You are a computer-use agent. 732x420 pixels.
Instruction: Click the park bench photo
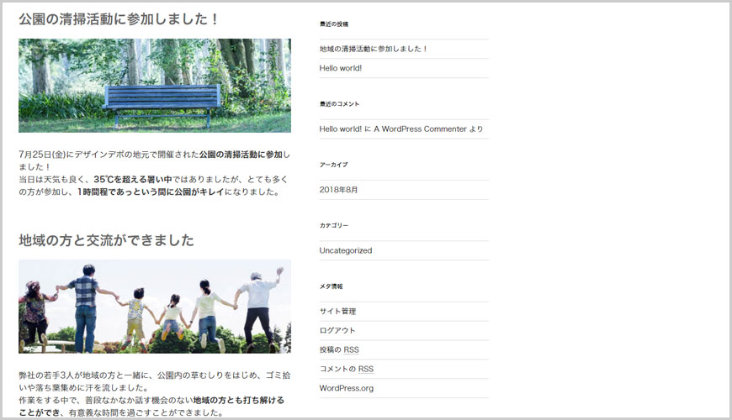[155, 86]
